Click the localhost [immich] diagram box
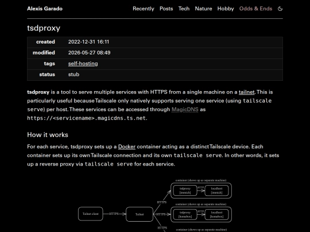The width and height of the screenshot is (310, 232). coord(216,191)
